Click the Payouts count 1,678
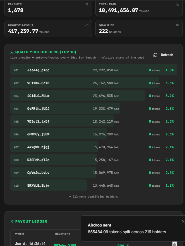Viewport: 185px width, 246px height. point(16,10)
